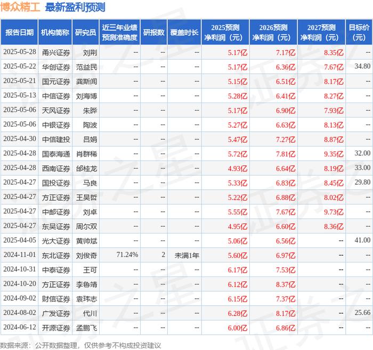Image resolution: width=373 pixels, height=350 pixels.
Task: Click the 4.93亿 profit value
Action: pos(238,169)
